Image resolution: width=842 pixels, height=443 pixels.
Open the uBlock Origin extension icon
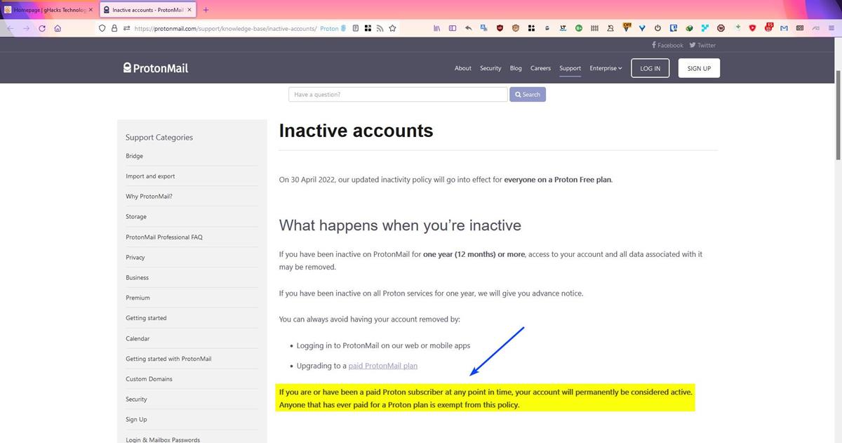[x=498, y=28]
